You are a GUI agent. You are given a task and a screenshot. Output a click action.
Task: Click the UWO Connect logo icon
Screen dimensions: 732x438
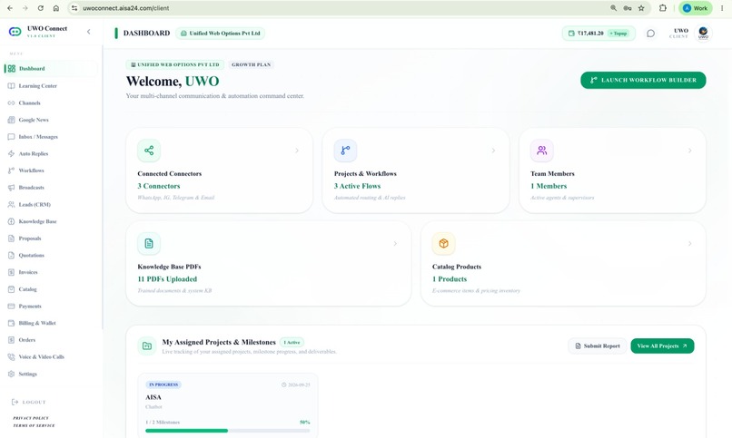15,32
